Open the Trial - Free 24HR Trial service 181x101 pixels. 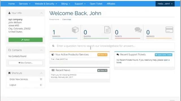point(59,59)
